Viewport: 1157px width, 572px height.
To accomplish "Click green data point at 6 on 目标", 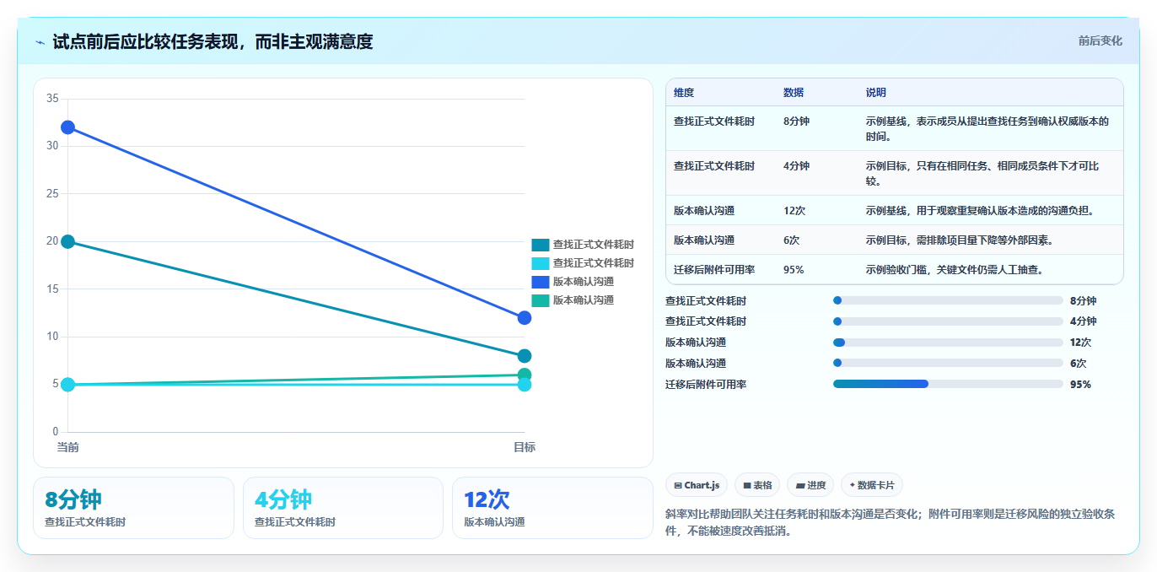I will click(x=525, y=375).
